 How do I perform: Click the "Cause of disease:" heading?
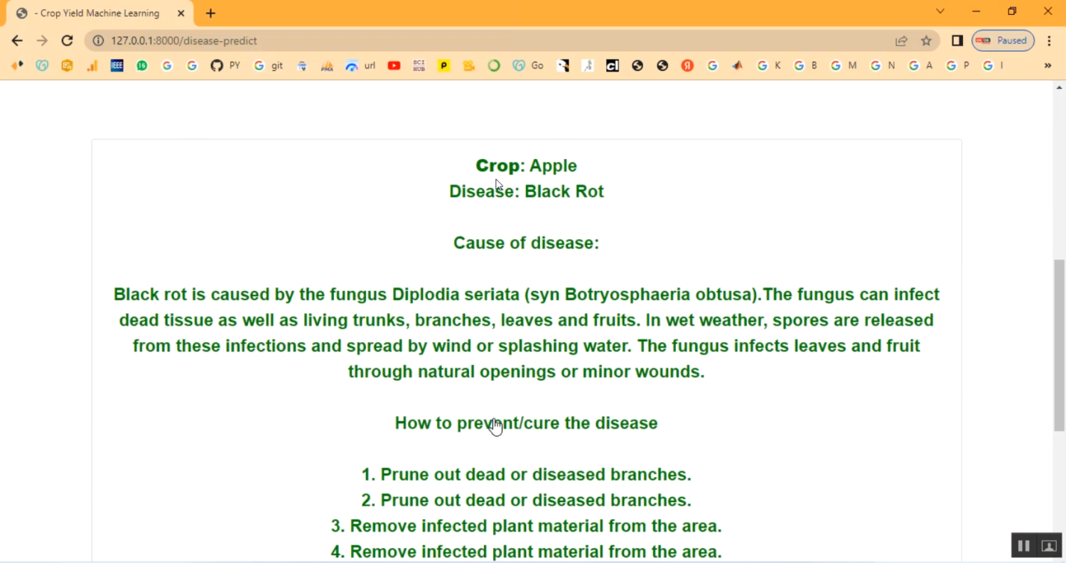point(527,243)
